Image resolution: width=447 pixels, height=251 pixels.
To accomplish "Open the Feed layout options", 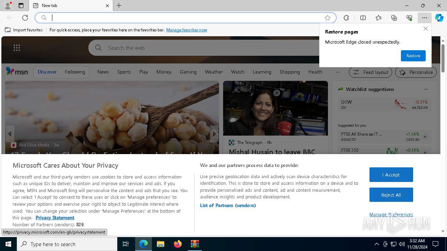I will point(371,72).
